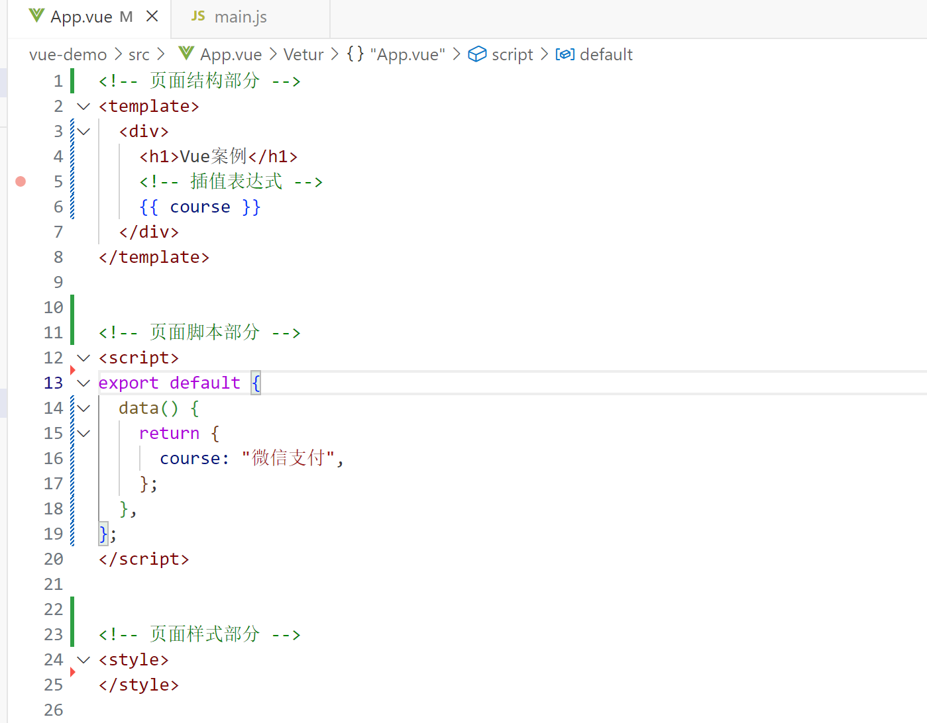Click the <template> opening tag

tap(149, 106)
